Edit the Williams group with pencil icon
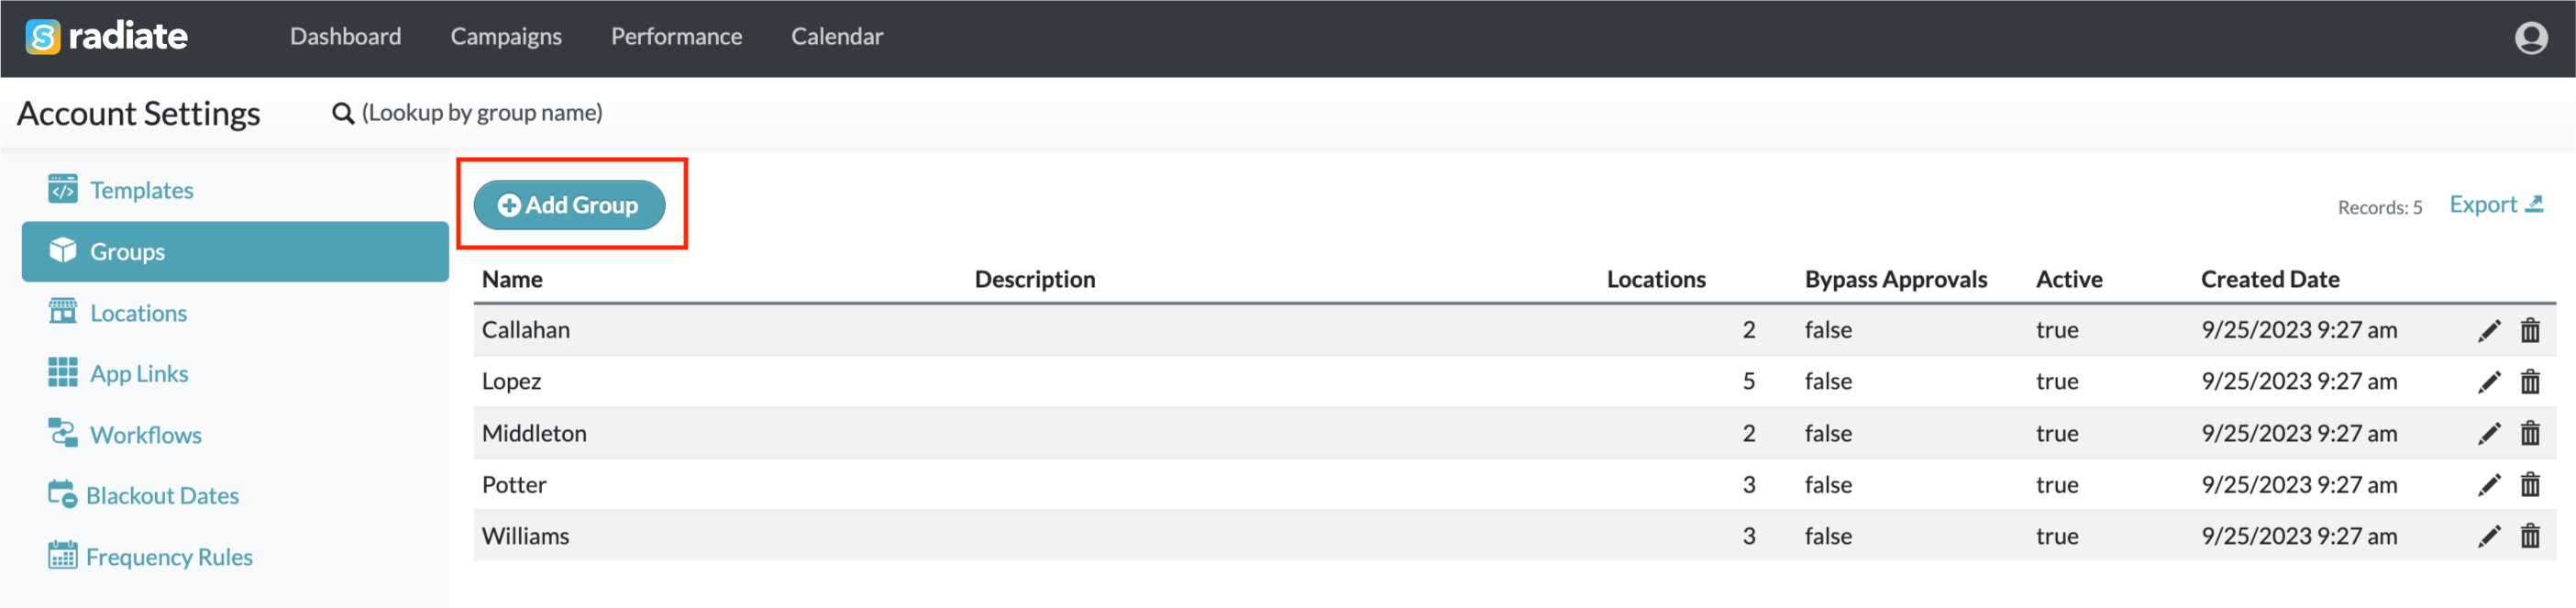Screen dimensions: 2576x608 point(2490,537)
